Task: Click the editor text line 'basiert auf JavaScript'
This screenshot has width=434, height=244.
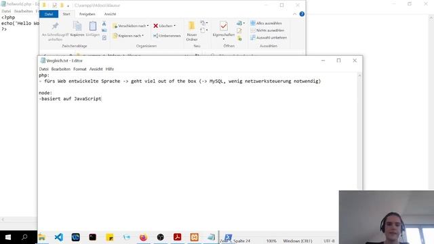Action: tap(71, 98)
